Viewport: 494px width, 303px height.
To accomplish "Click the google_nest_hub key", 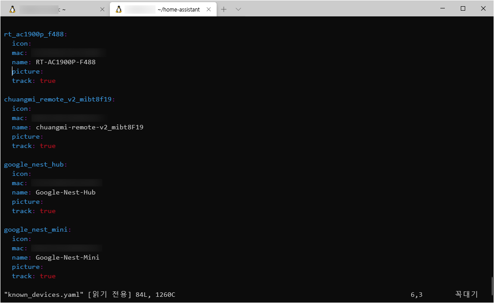I will pos(34,164).
